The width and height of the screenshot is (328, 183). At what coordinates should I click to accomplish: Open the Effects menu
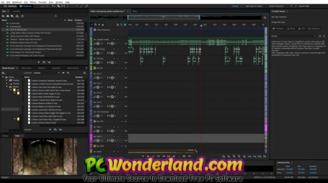33,2
